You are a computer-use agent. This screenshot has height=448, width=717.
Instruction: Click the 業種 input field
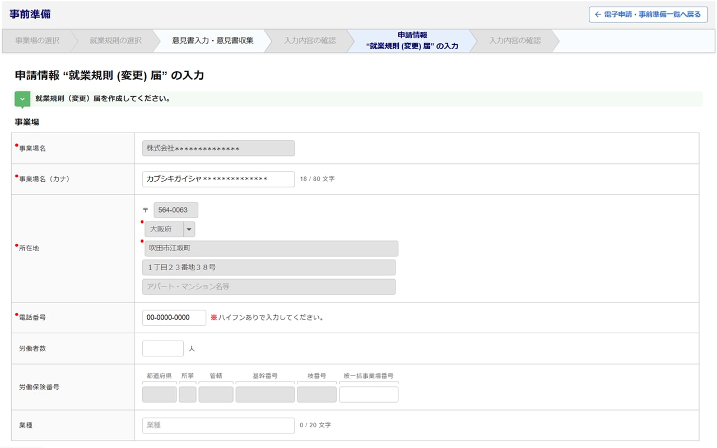(218, 425)
